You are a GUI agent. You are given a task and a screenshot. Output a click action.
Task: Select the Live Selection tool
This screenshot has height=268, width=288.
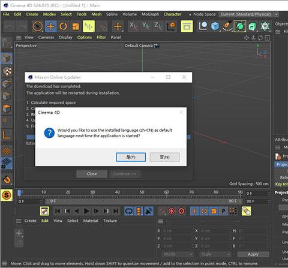pos(38,26)
